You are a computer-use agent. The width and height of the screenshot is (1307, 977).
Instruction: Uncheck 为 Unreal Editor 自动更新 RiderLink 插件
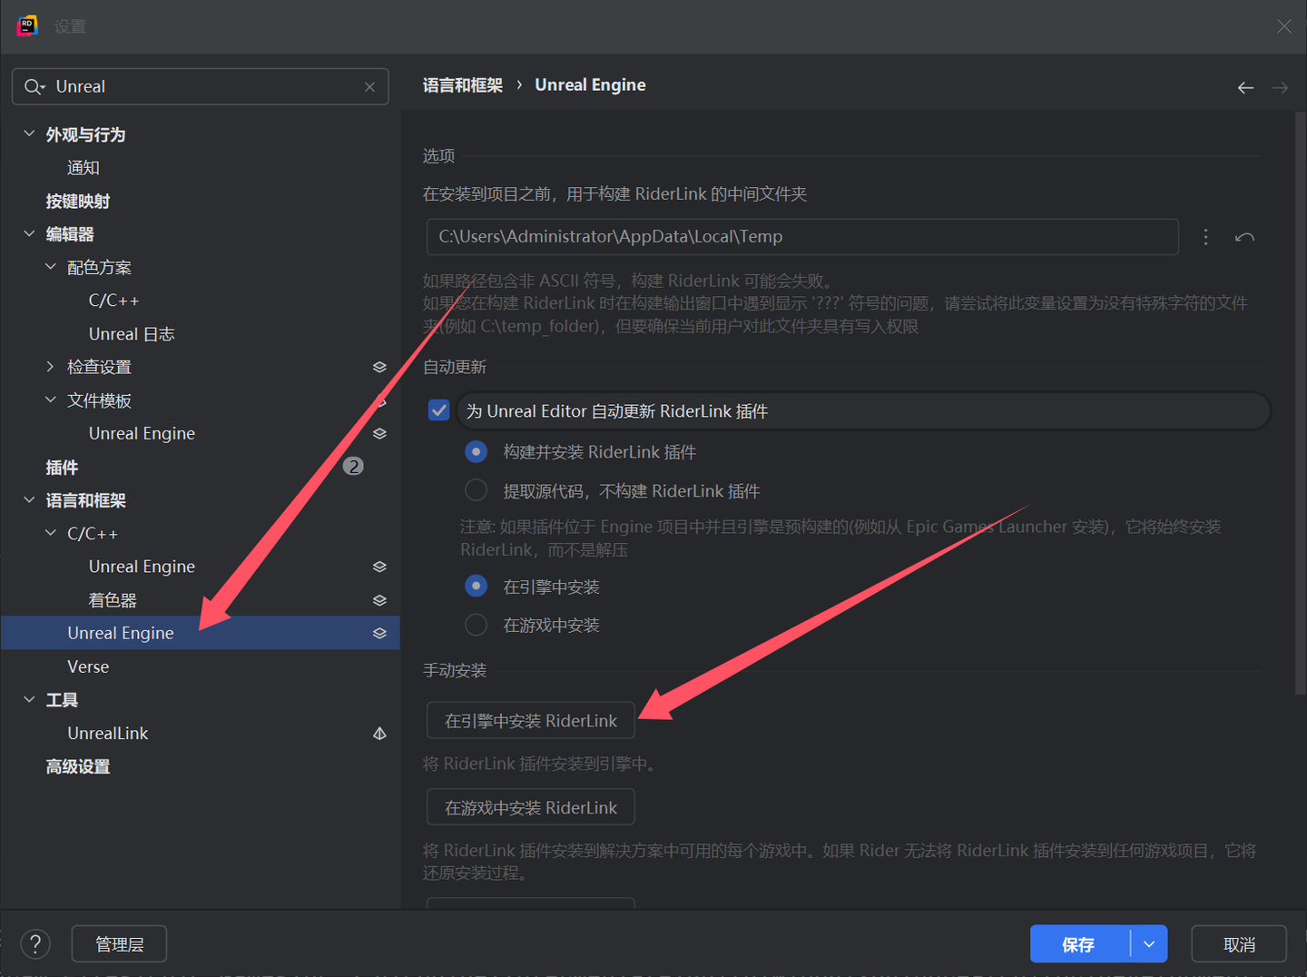pyautogui.click(x=438, y=410)
